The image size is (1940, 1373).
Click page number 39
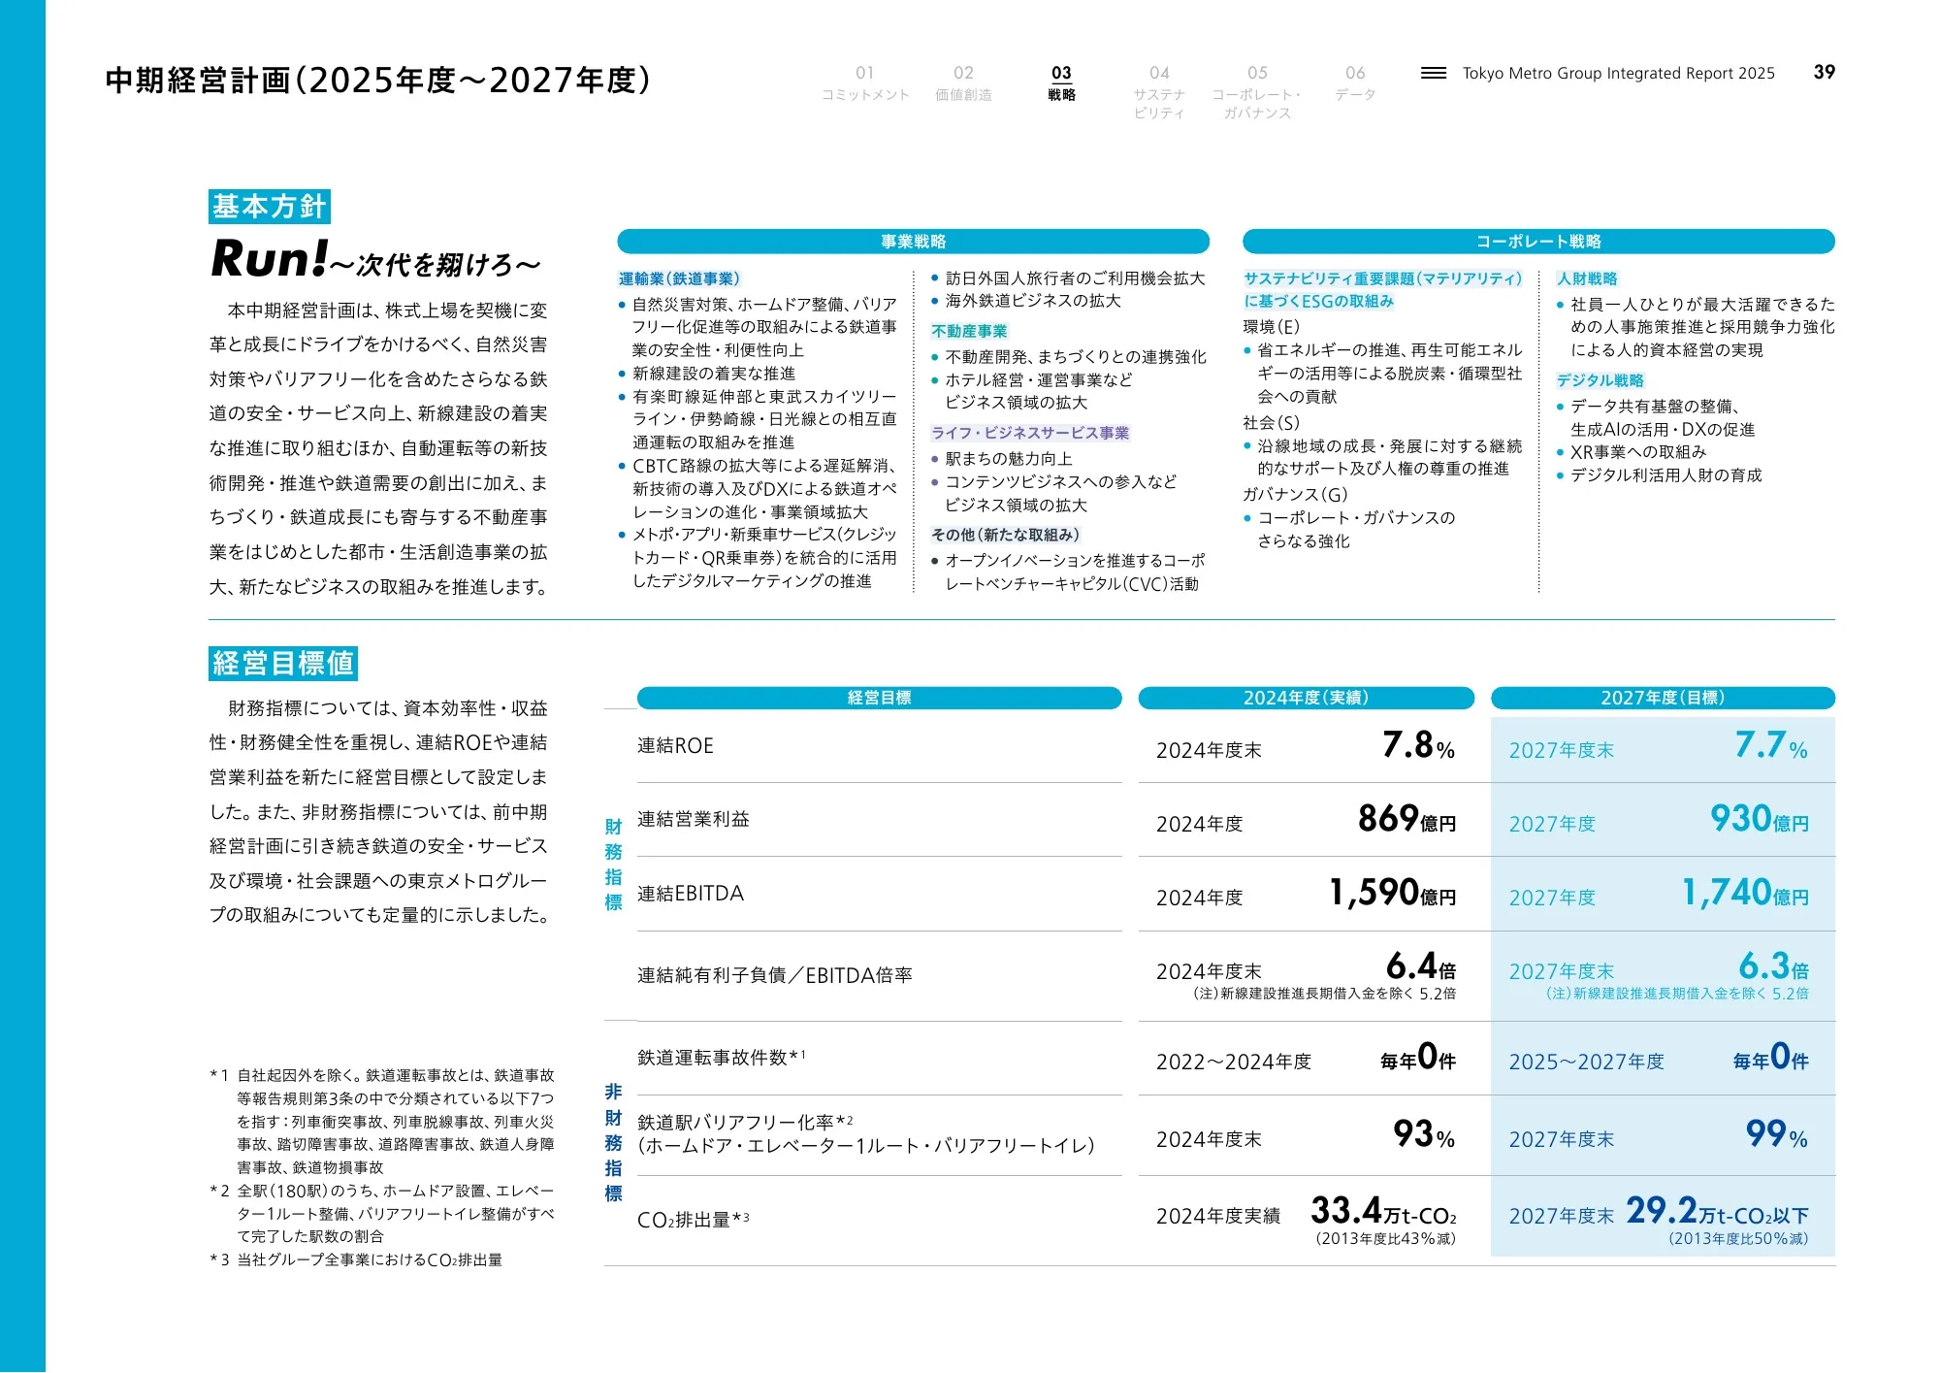click(1824, 72)
